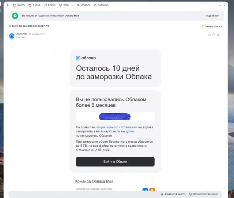Flag the email with bookmark icon
The height and width of the screenshot is (198, 234).
click(x=210, y=35)
